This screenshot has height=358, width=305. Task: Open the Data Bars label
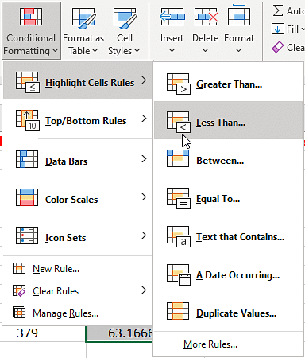click(67, 161)
